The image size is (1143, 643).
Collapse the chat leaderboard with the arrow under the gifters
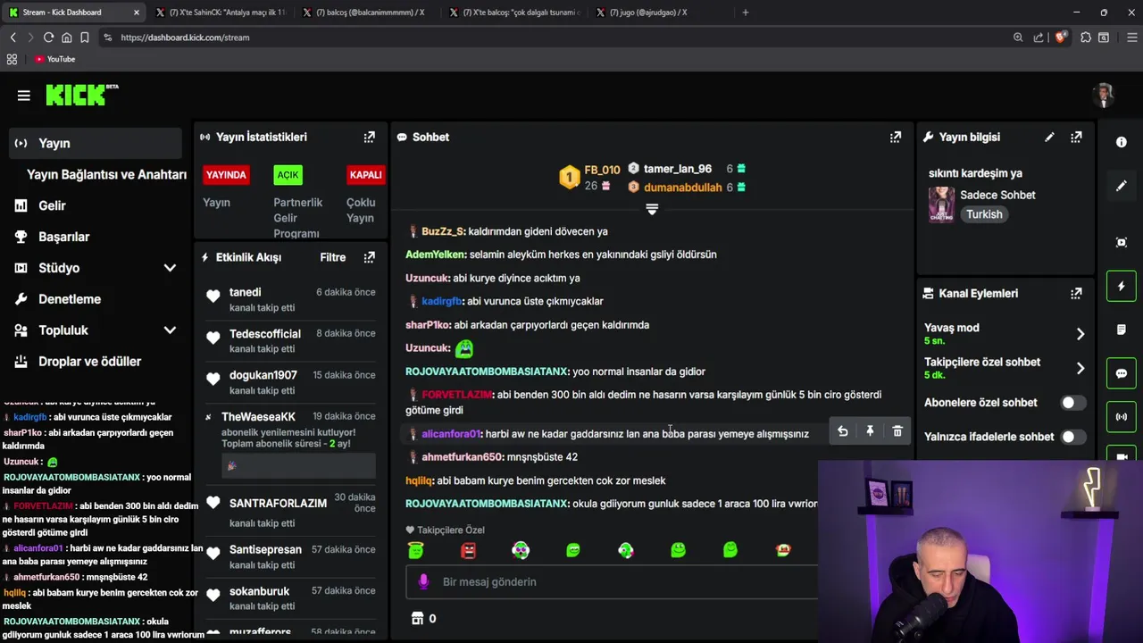(652, 209)
